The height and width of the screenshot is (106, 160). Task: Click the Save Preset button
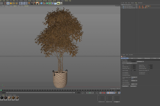[133, 86]
